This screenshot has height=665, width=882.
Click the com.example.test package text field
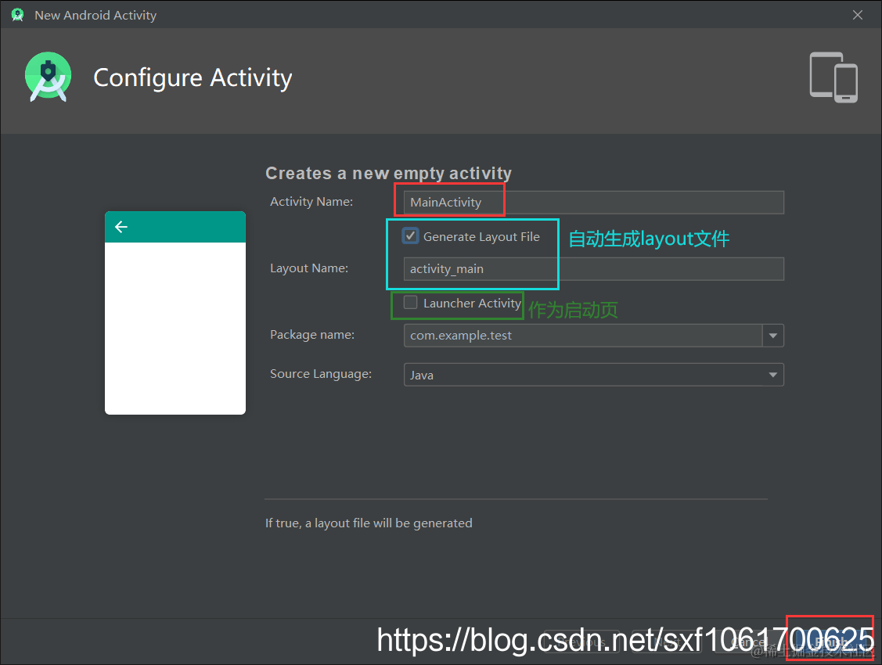583,336
